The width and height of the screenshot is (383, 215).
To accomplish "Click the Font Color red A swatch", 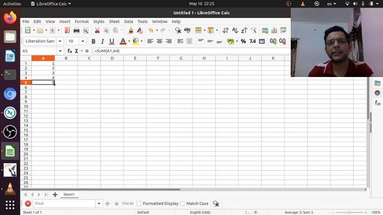I will [123, 41].
